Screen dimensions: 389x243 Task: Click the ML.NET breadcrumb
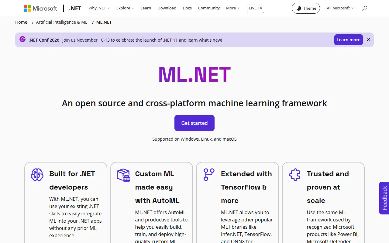104,22
